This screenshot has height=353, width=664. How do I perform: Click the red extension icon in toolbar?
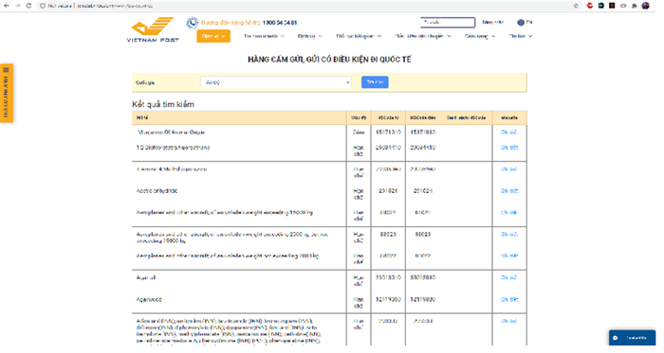[x=589, y=6]
